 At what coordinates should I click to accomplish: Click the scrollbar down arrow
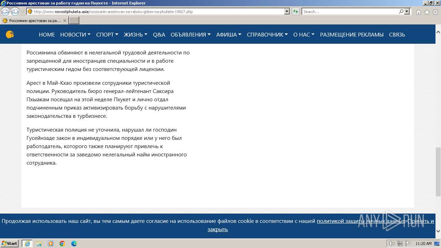(x=438, y=231)
